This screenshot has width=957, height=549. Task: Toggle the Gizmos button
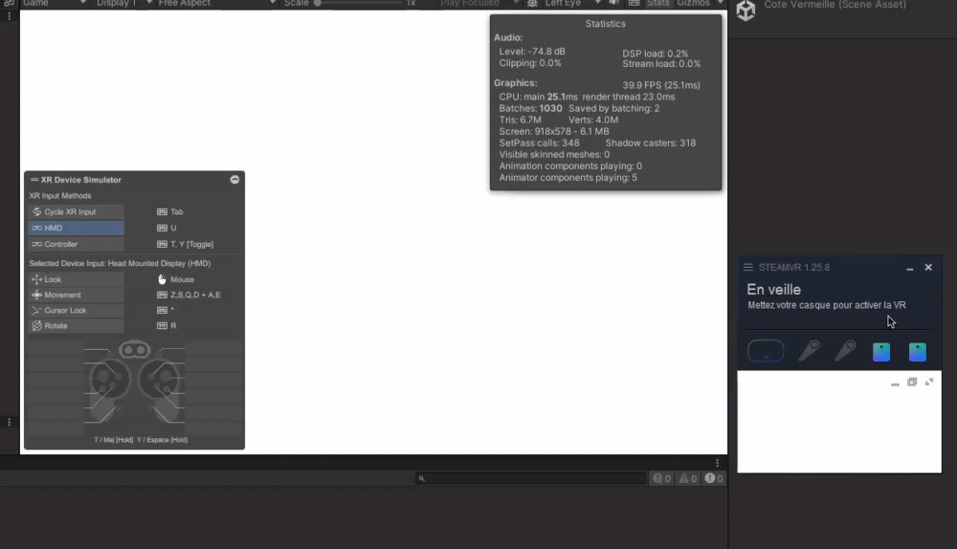[x=693, y=3]
